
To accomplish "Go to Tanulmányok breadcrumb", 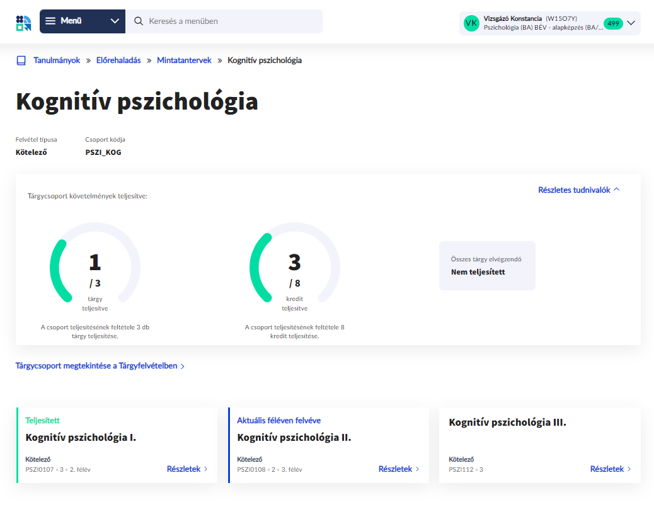I will (x=57, y=60).
